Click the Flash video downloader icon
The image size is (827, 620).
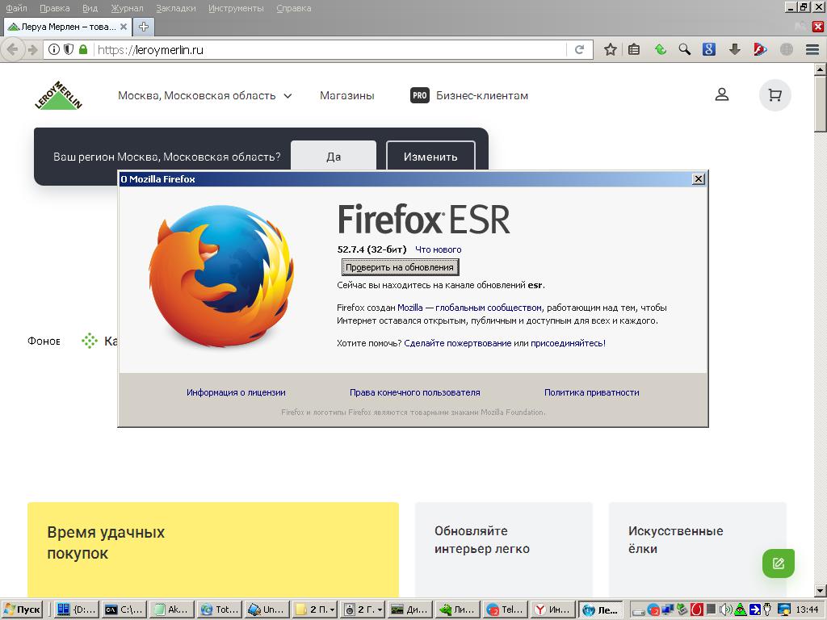click(759, 49)
